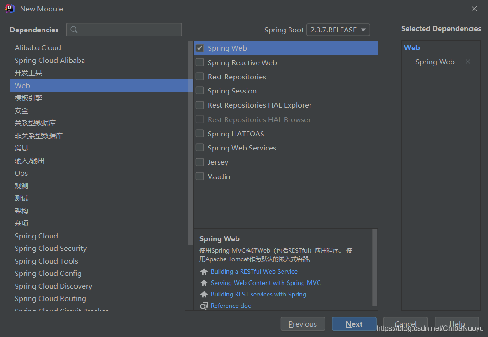The width and height of the screenshot is (488, 337).
Task: Open Serving Web Content with Spring MVC link
Action: click(266, 283)
